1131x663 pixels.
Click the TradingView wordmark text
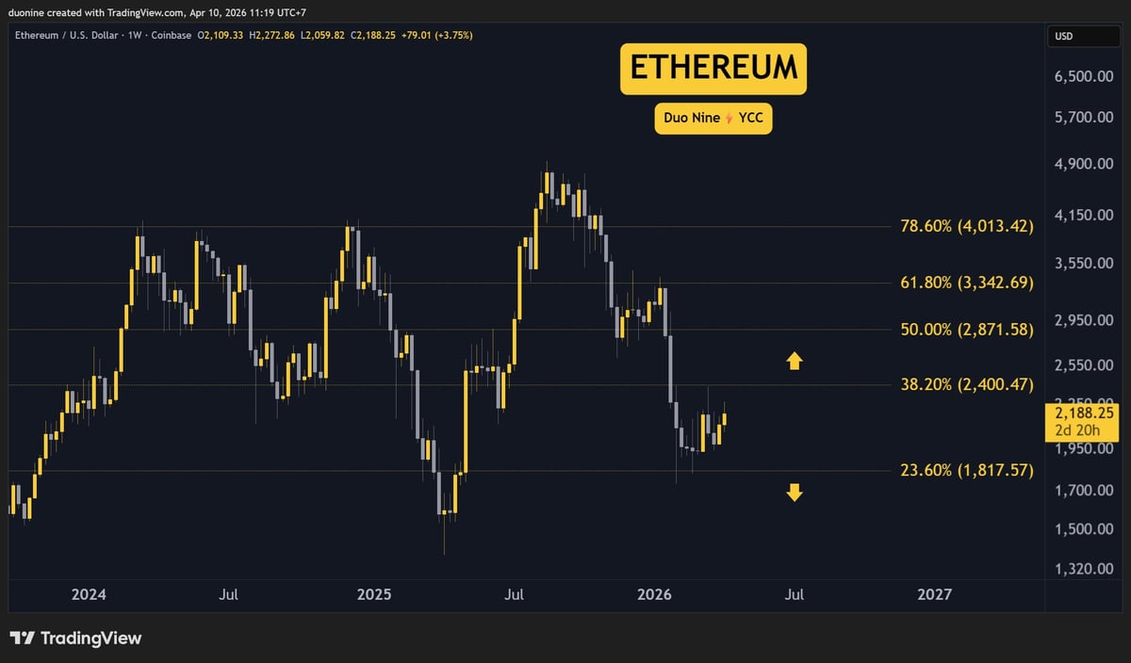[91, 638]
